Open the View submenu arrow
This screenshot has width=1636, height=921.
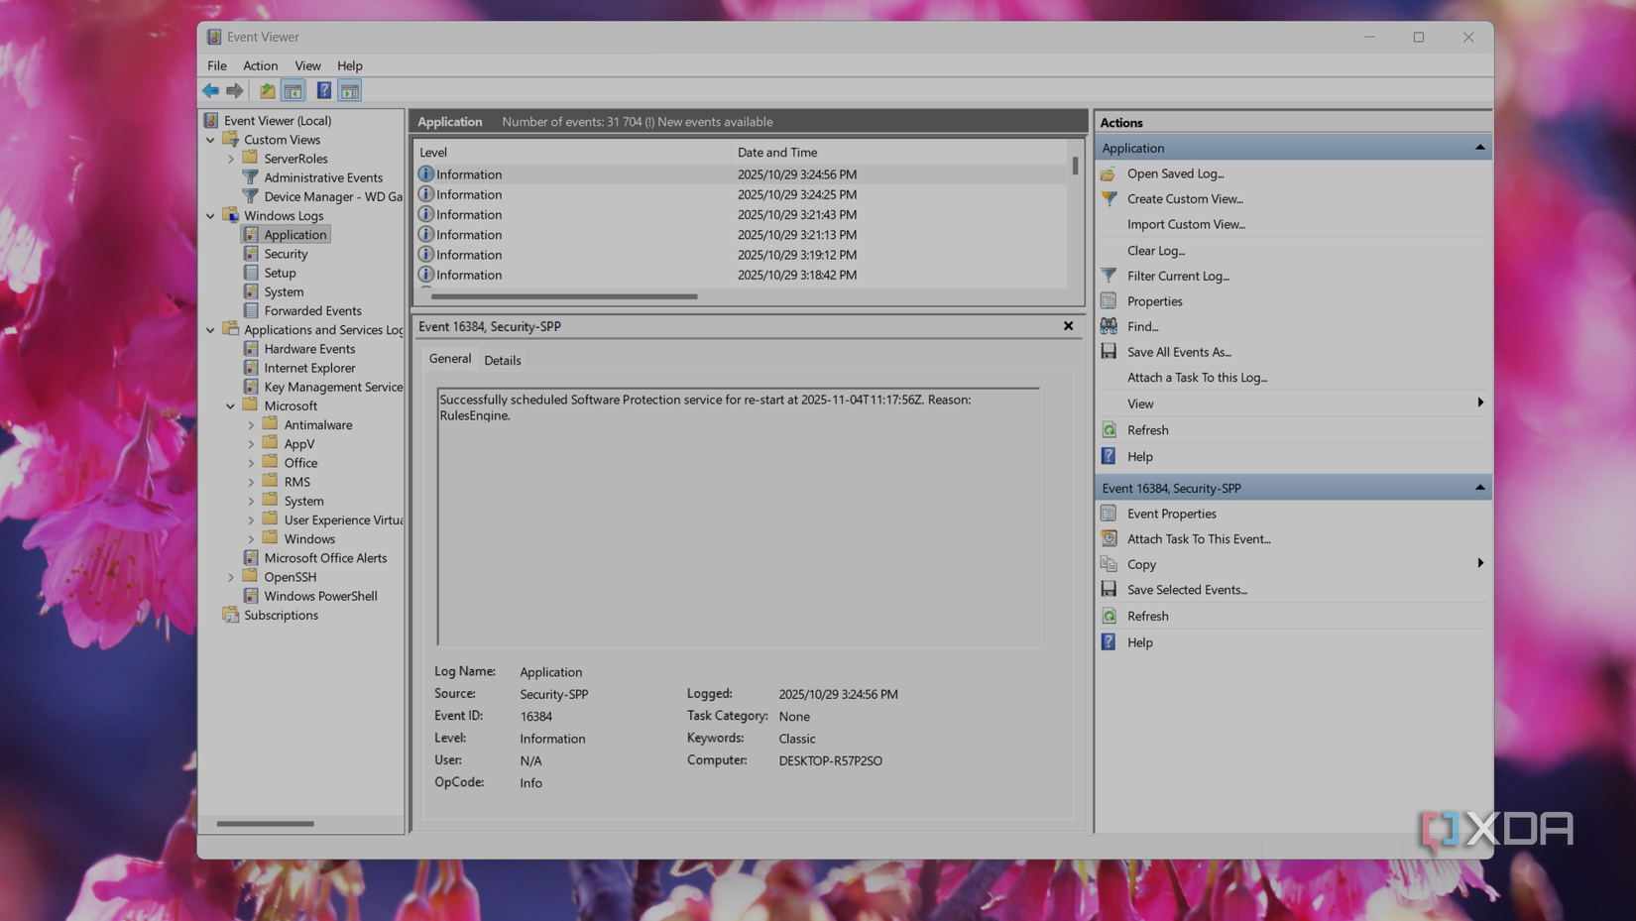tap(1479, 403)
